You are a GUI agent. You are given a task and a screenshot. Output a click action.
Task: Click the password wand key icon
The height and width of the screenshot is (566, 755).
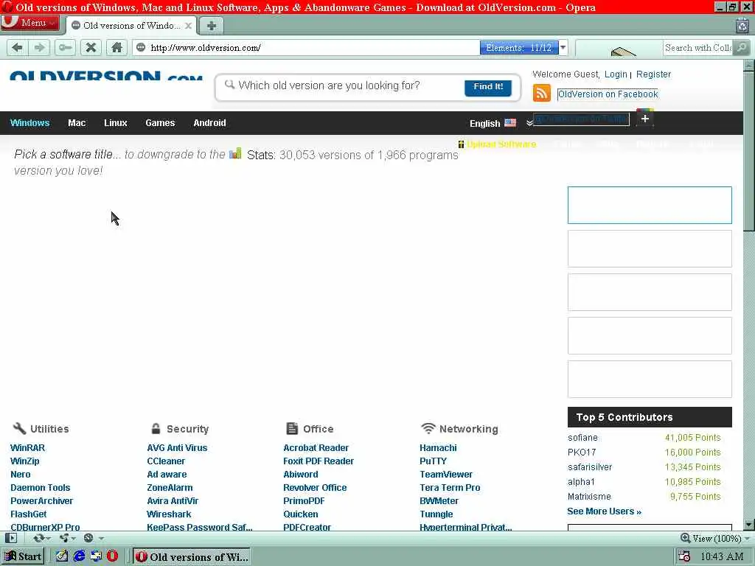65,47
